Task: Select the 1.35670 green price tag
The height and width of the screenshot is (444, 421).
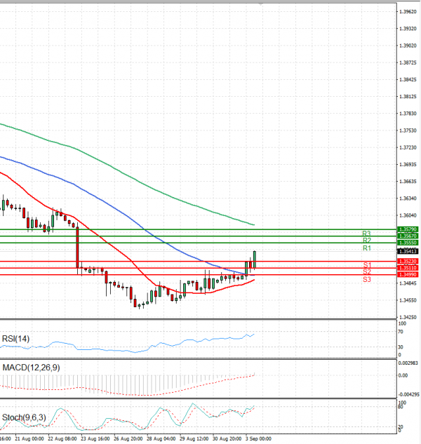Action: click(408, 236)
